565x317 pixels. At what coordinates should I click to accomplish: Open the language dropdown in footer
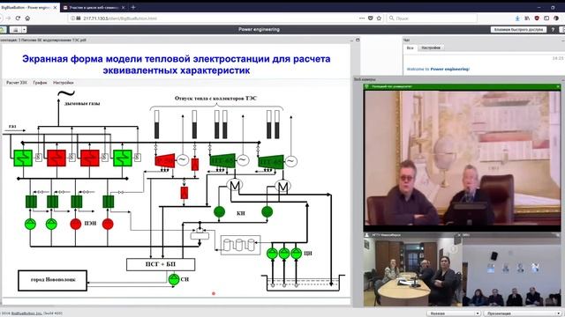click(x=453, y=313)
